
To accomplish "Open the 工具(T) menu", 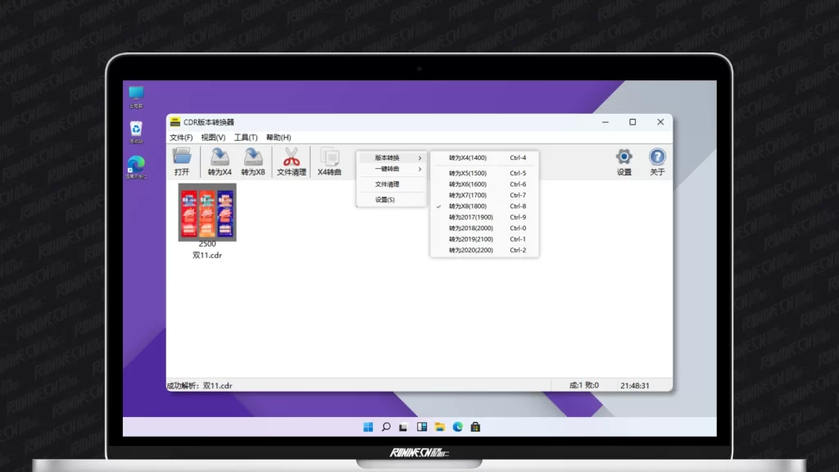I will coord(246,138).
